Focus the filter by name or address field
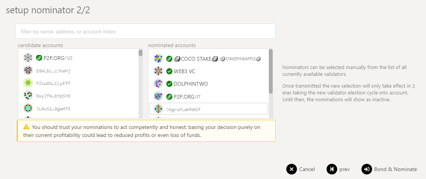The height and width of the screenshot is (179, 426). [x=145, y=31]
